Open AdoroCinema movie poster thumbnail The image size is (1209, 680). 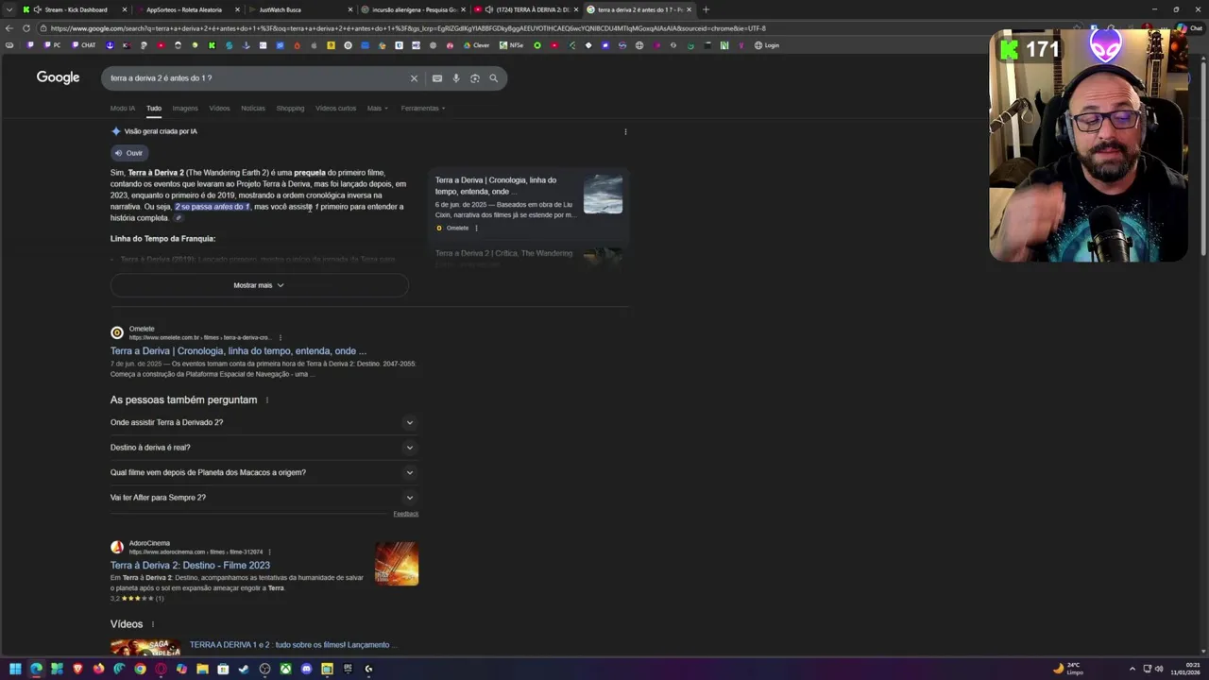pyautogui.click(x=397, y=564)
